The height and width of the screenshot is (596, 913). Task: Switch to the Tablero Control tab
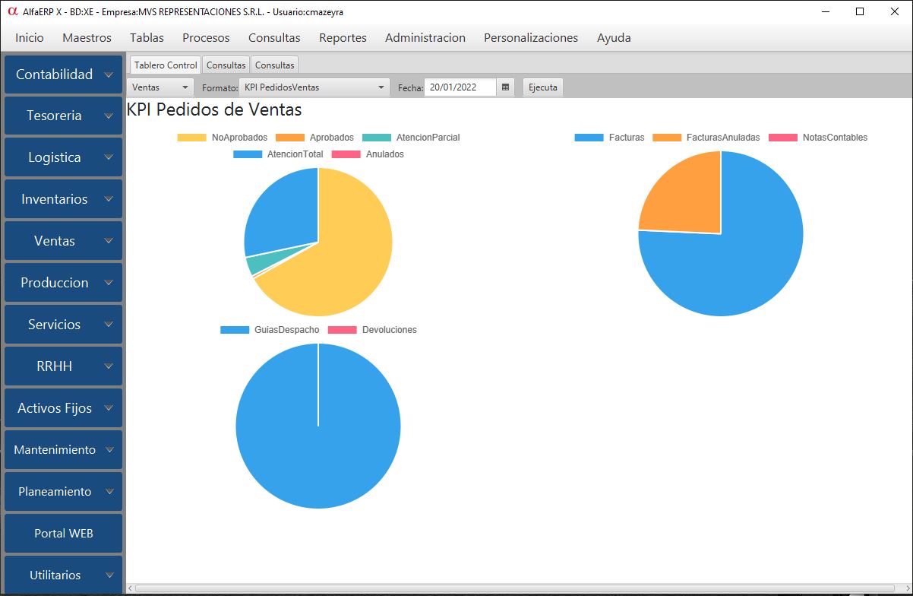point(166,65)
